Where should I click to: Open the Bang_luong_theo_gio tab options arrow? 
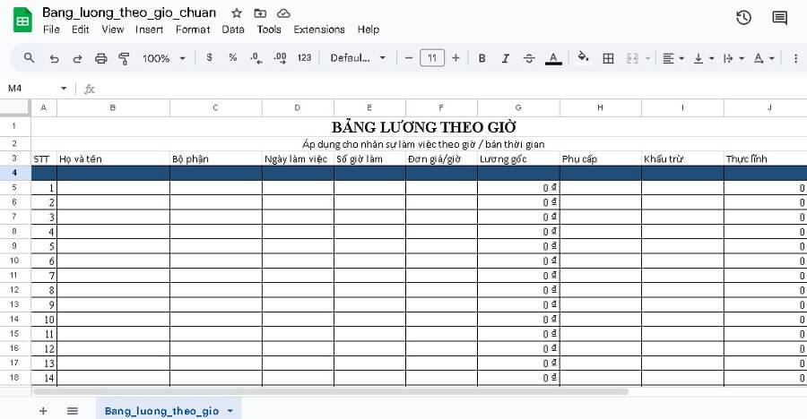[x=230, y=410]
